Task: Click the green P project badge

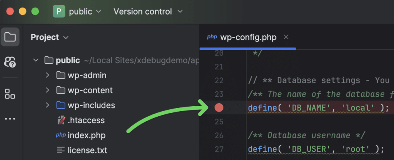Action: point(59,12)
